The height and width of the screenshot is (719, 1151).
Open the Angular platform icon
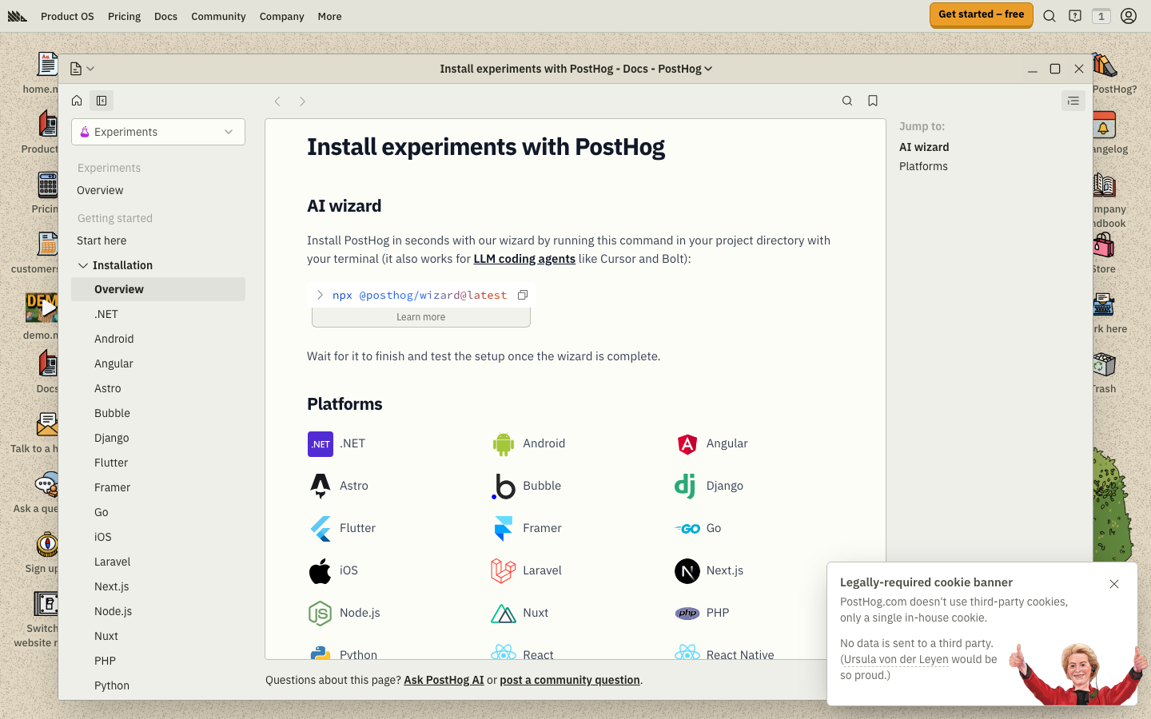687,444
